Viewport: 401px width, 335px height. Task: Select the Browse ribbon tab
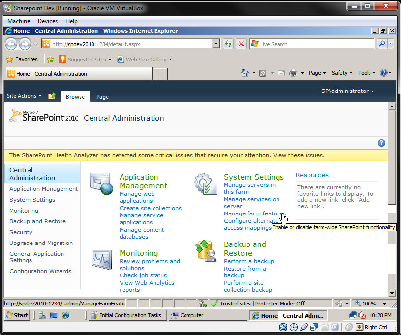point(75,97)
